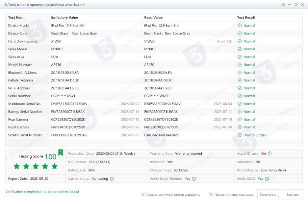Click the ex-factory DMP33150D0Y245QAV mainboard serial

pos(69,104)
